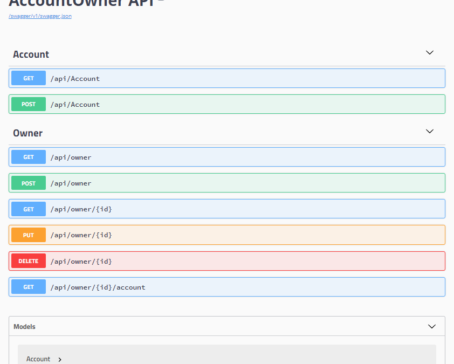
Task: Expand the DELETE /api/owner/{id} endpoint path
Action: 81,262
